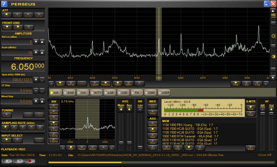Toggle NBW noise blanker wide
Screen dimensions: 277x167
118,84
